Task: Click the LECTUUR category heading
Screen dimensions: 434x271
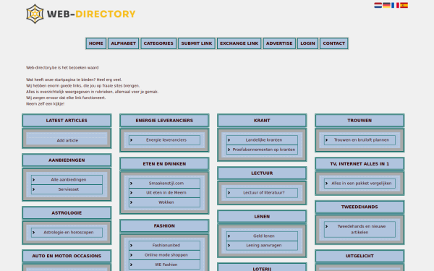Action: coord(262,173)
